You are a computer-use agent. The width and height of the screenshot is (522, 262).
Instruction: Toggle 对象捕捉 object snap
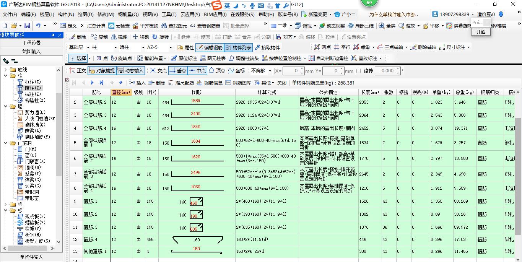pyautogui.click(x=101, y=70)
